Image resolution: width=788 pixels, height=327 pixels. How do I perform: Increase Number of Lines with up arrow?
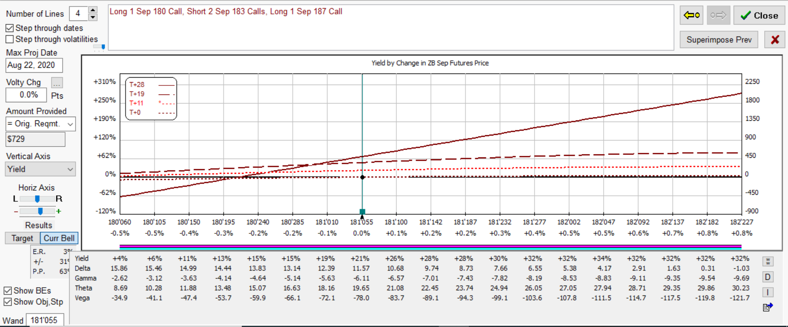93,10
